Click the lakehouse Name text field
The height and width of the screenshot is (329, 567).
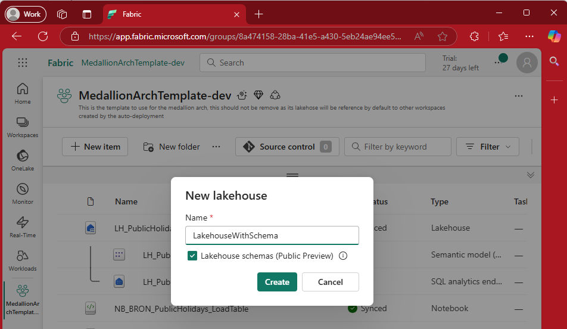coord(272,235)
